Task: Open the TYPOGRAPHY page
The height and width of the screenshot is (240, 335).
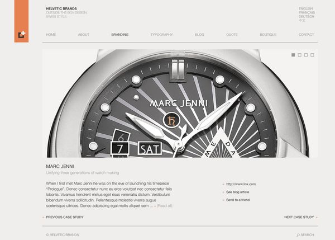Action: point(162,35)
